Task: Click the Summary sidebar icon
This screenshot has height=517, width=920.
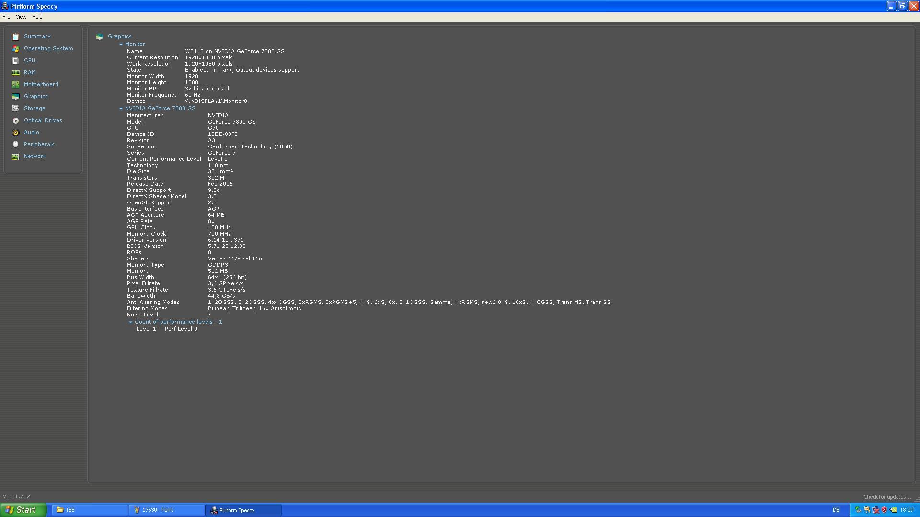Action: click(16, 36)
